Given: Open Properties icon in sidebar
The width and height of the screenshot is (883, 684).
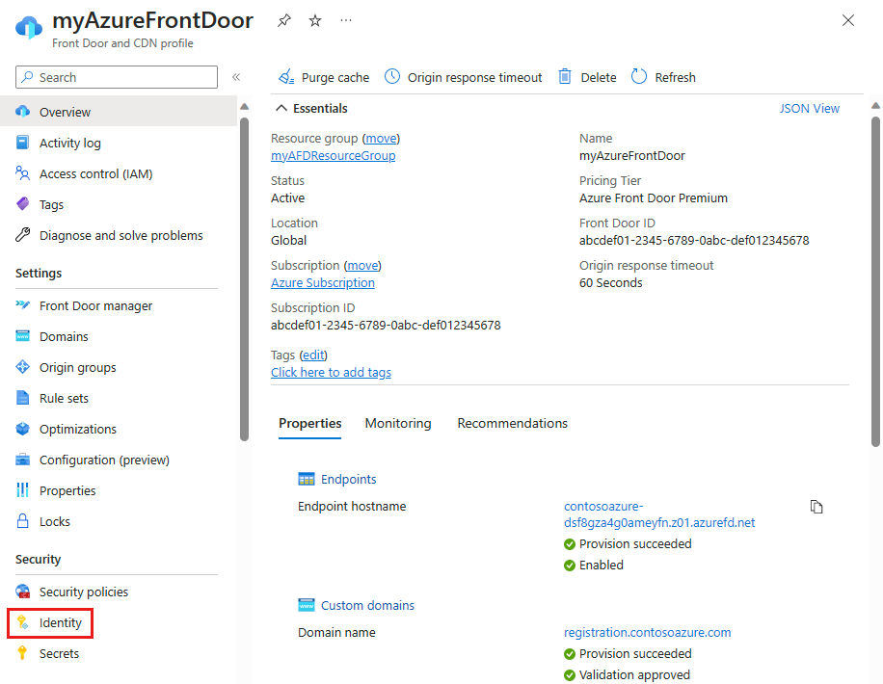Looking at the screenshot, I should tap(22, 490).
